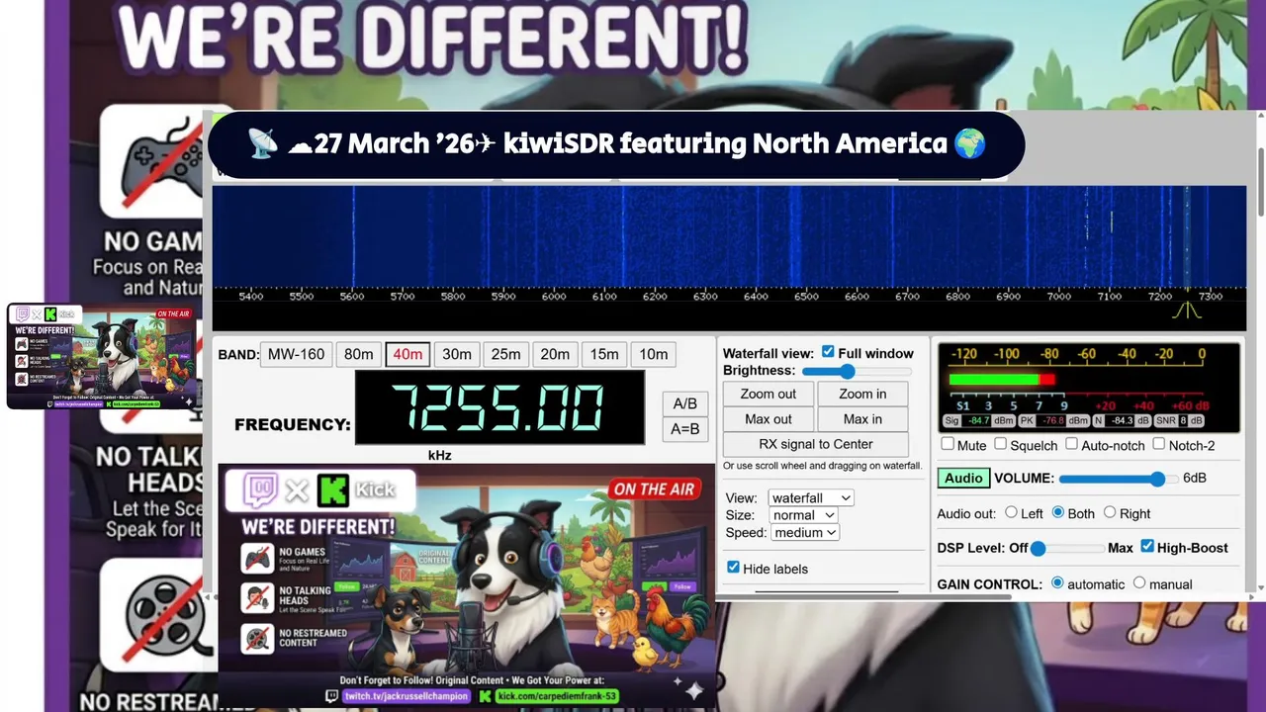Click the Twitch logo in the embedded banner
This screenshot has width=1266, height=712.
[260, 489]
